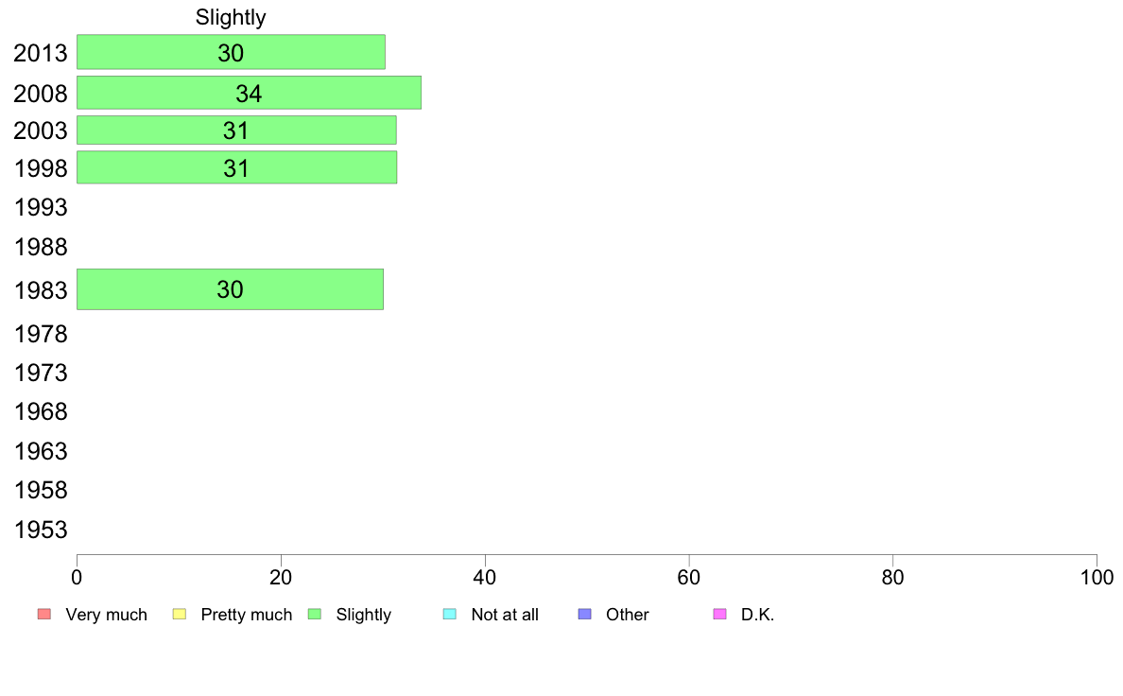Click the green Slightly legend swatch
The width and height of the screenshot is (1123, 696).
click(315, 615)
